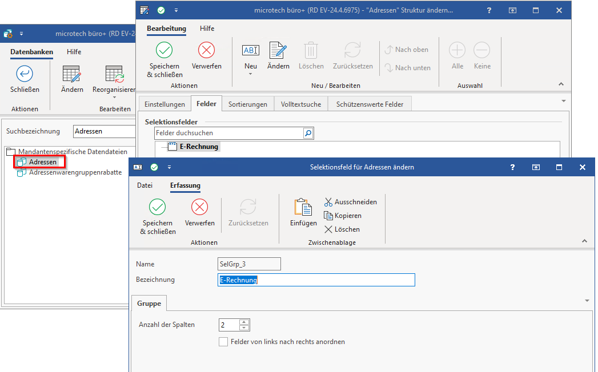Enable Felder von links nach rechts anordnen

pos(223,342)
